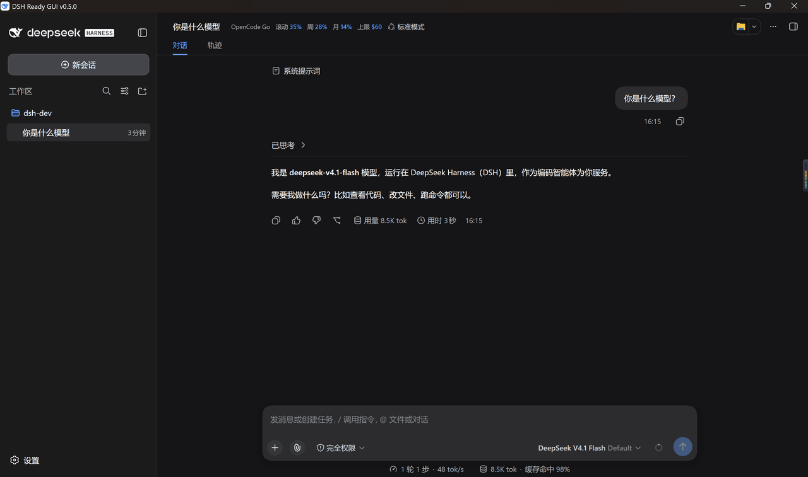Screen dimensions: 808x477
Task: Switch to the 轨迹 tab
Action: pyautogui.click(x=215, y=45)
